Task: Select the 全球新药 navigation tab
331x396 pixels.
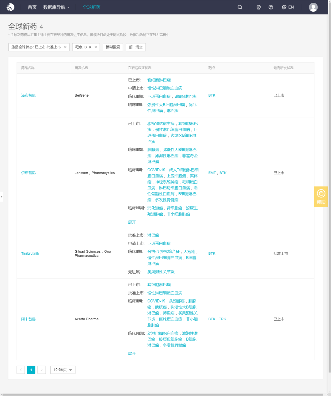Action: click(91, 7)
